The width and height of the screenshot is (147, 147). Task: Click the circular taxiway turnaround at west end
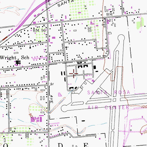coord(64,108)
